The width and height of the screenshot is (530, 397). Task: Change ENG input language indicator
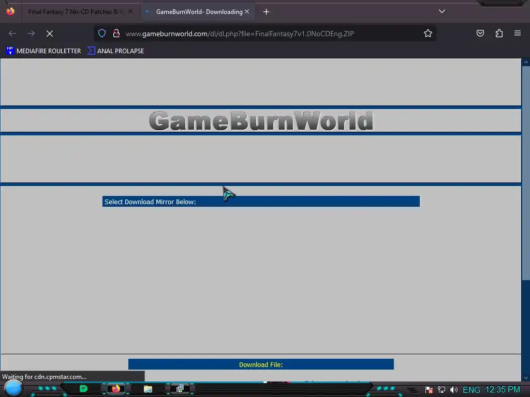coord(471,390)
